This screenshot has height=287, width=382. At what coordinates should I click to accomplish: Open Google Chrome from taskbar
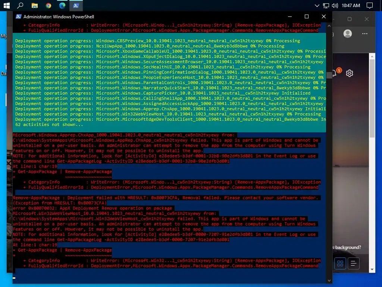[48, 5]
